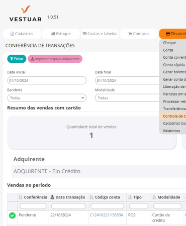Open account link C1241022113653A
The image size is (186, 226).
click(107, 215)
